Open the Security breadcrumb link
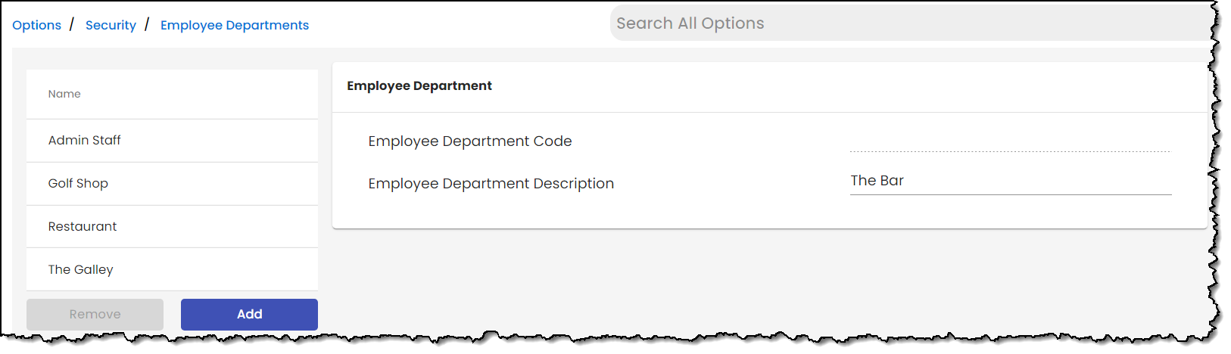 click(x=111, y=25)
